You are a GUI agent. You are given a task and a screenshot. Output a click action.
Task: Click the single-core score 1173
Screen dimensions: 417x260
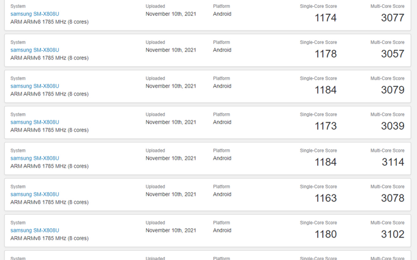pos(326,126)
